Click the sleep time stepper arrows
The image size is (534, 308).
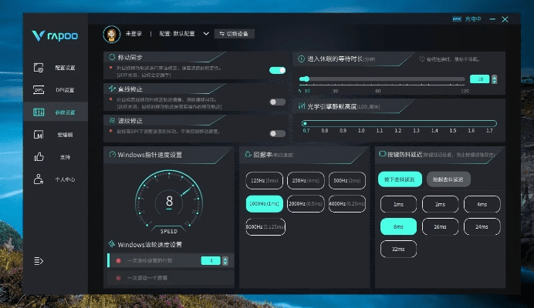click(x=494, y=79)
